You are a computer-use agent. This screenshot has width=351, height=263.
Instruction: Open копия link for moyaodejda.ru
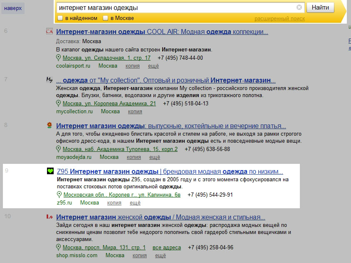click(134, 157)
